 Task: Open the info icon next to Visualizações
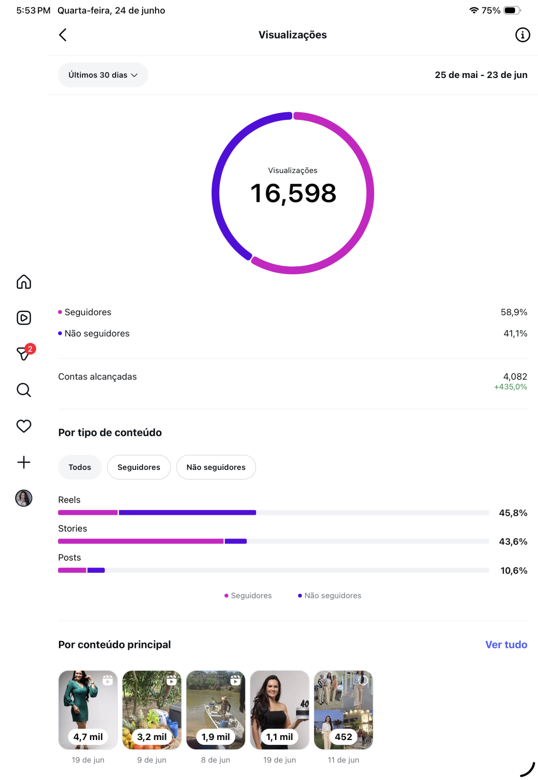pos(522,35)
